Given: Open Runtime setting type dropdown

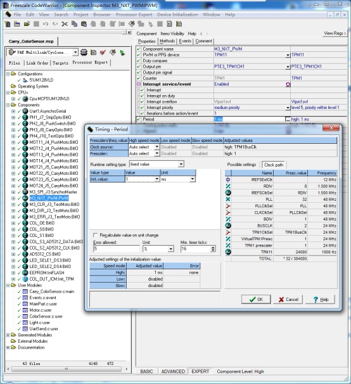Looking at the screenshot, I should pos(181,164).
